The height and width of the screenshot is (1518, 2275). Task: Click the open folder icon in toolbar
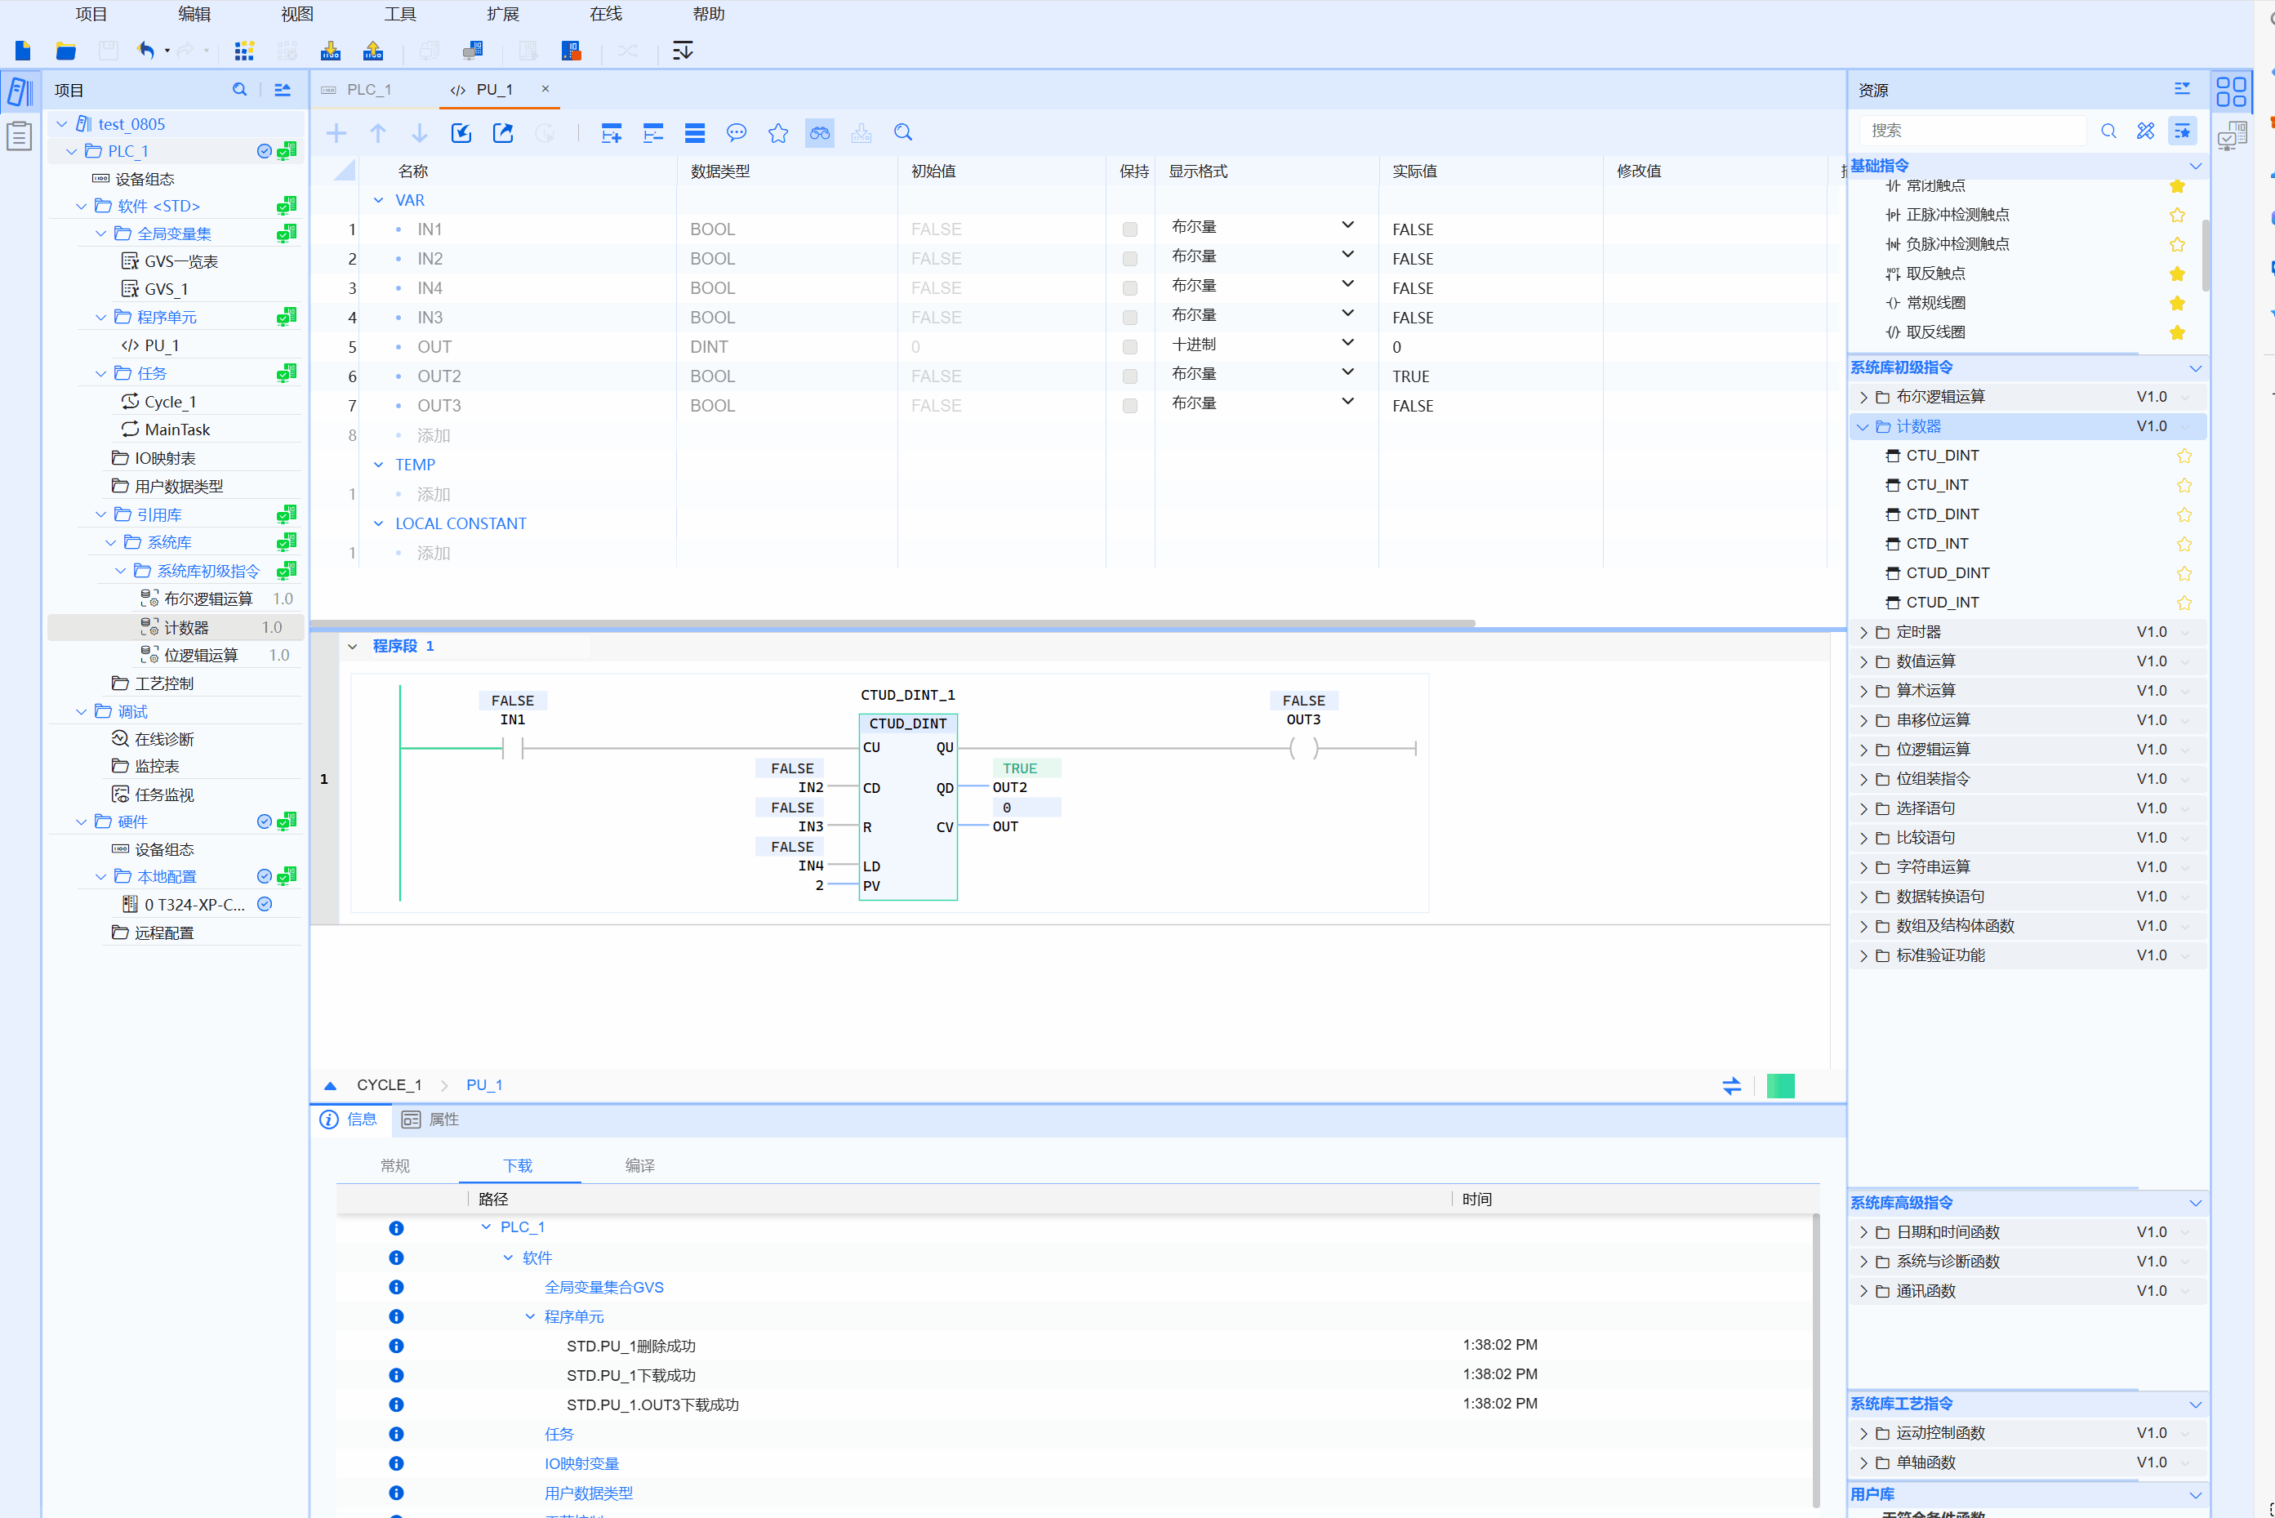[66, 51]
